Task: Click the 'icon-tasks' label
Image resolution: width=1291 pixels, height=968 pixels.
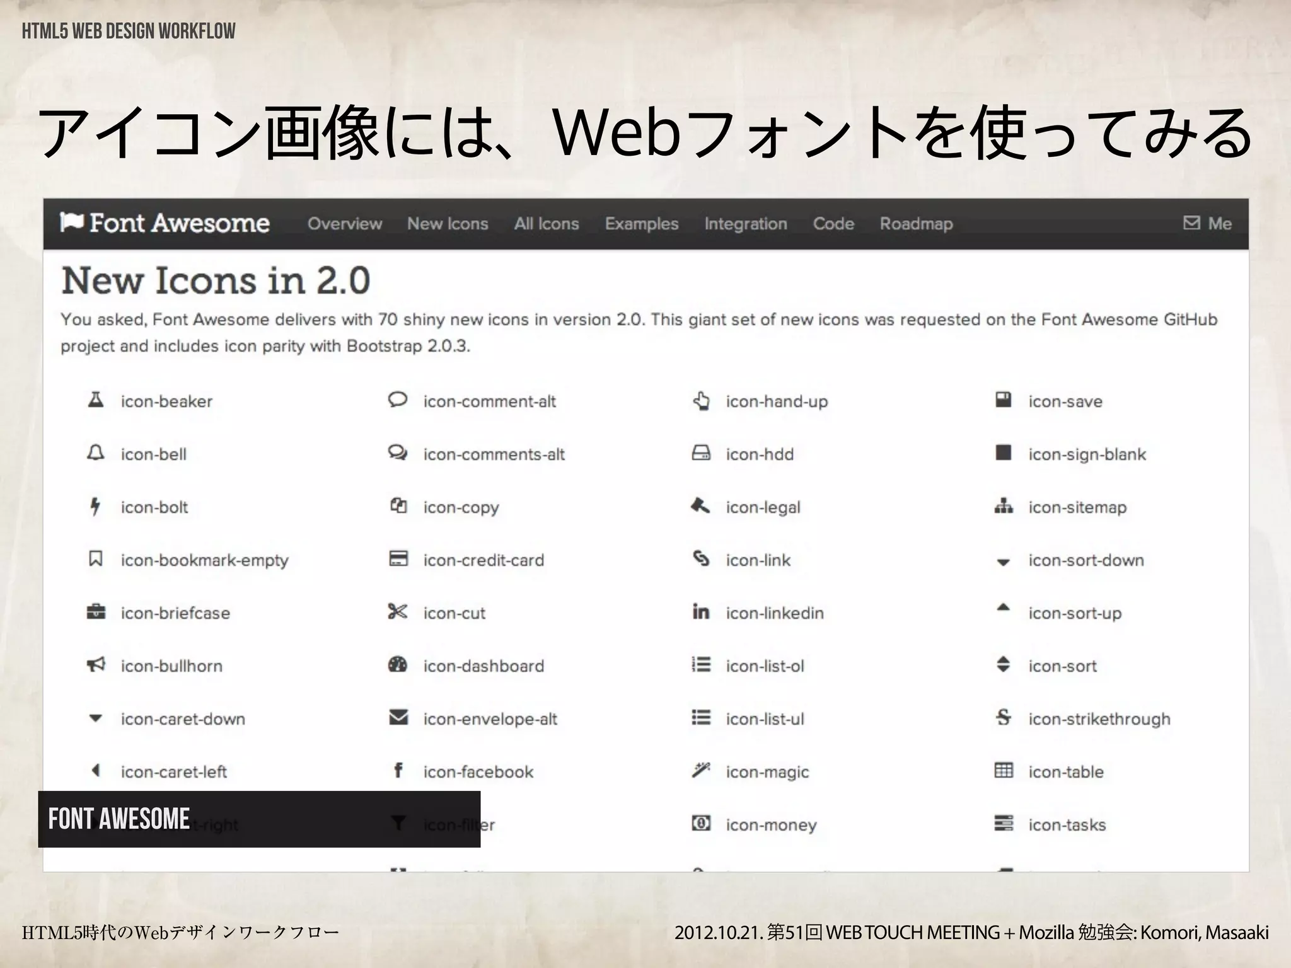Action: [1067, 825]
